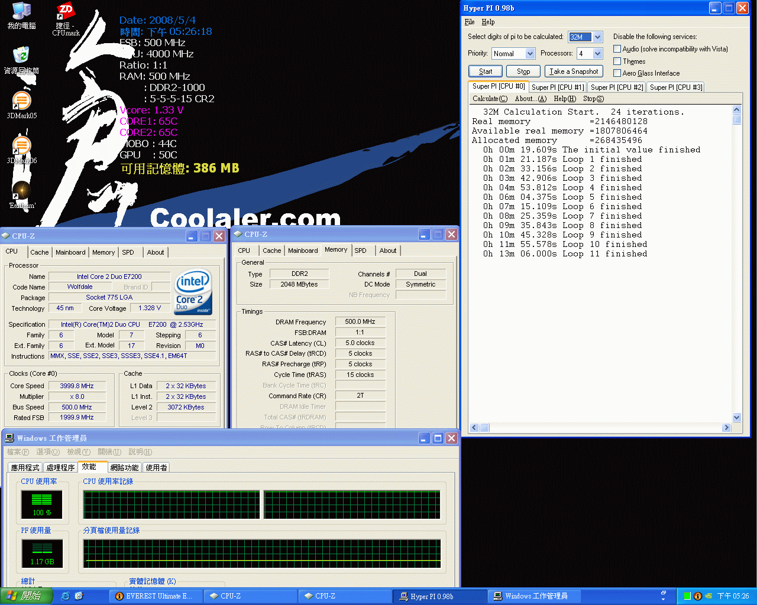The image size is (757, 605).
Task: Toggle the Audio service checkbox
Action: pos(617,49)
